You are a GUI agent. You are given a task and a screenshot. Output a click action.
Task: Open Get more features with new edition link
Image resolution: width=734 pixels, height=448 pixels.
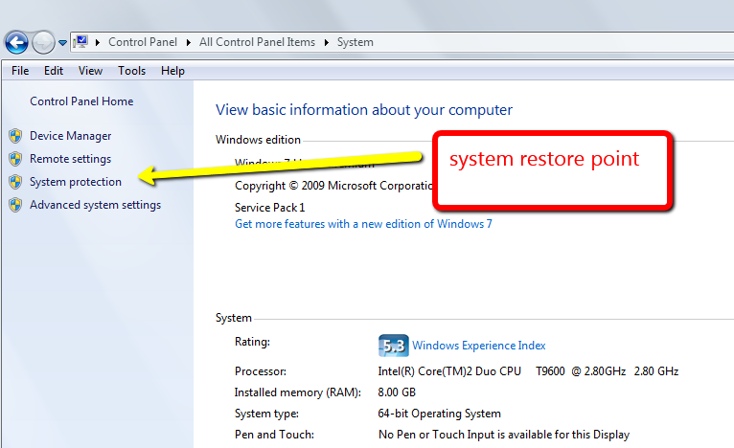363,224
